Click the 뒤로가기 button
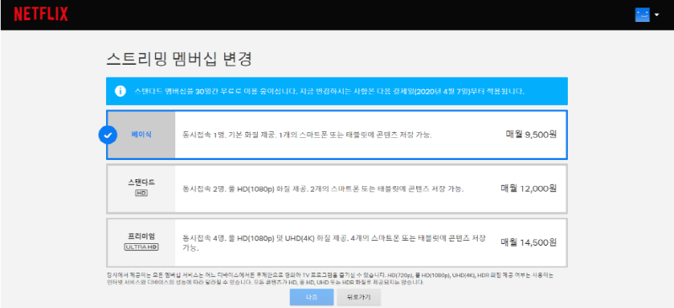The height and width of the screenshot is (308, 674). [359, 297]
